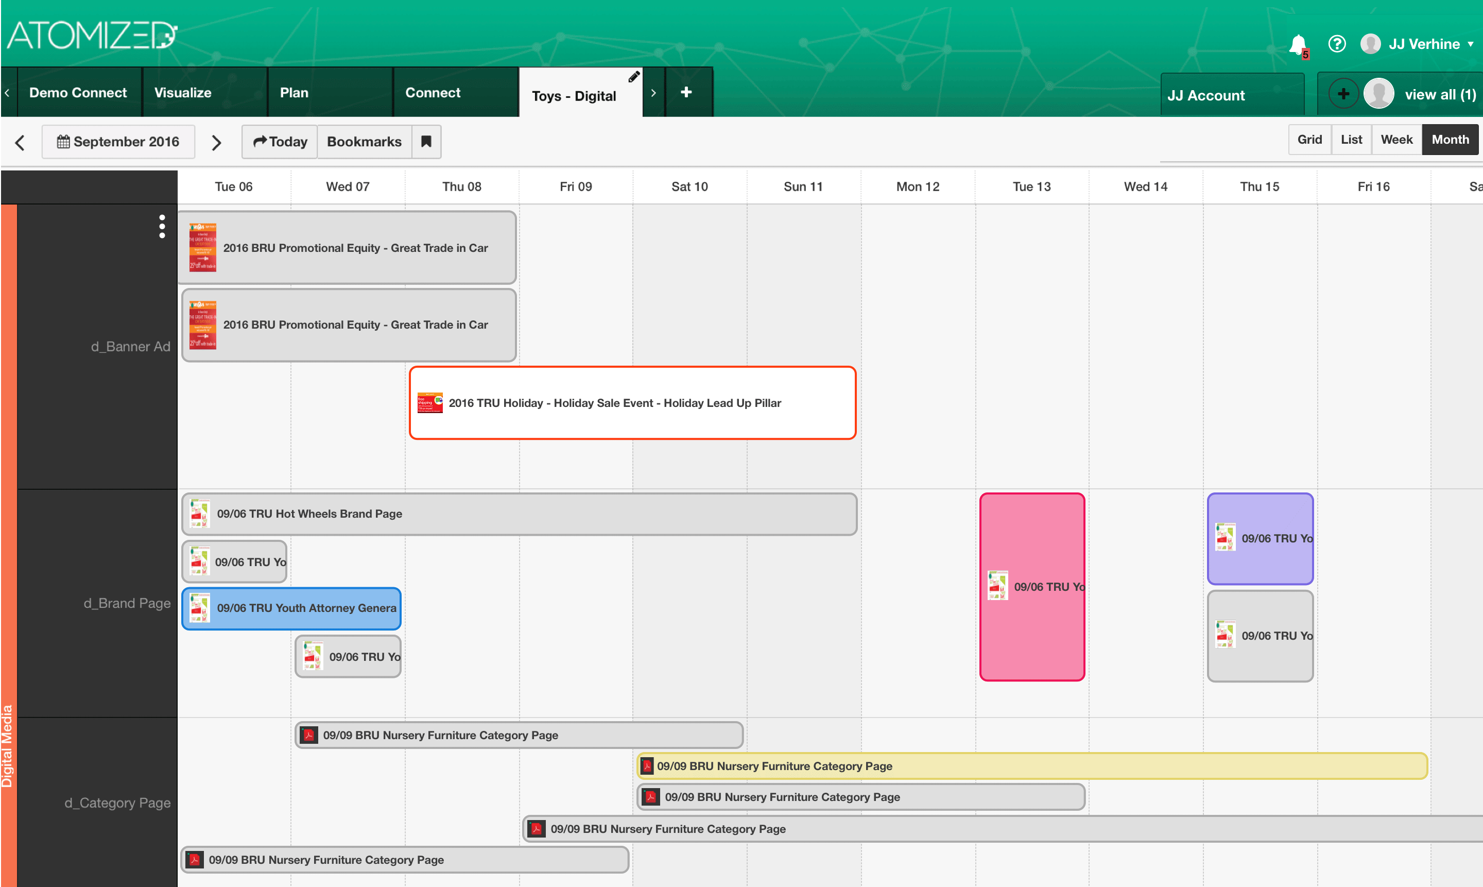Select the Month view
The image size is (1483, 887).
(x=1450, y=139)
